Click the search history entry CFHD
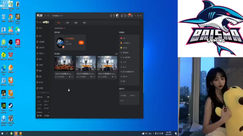 (x=122, y=101)
